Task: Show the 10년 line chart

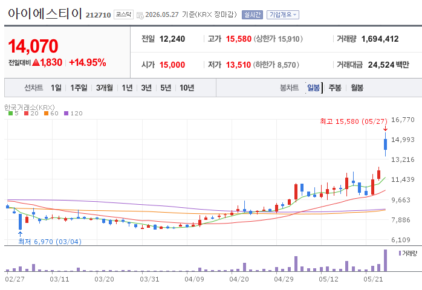Action: point(187,88)
